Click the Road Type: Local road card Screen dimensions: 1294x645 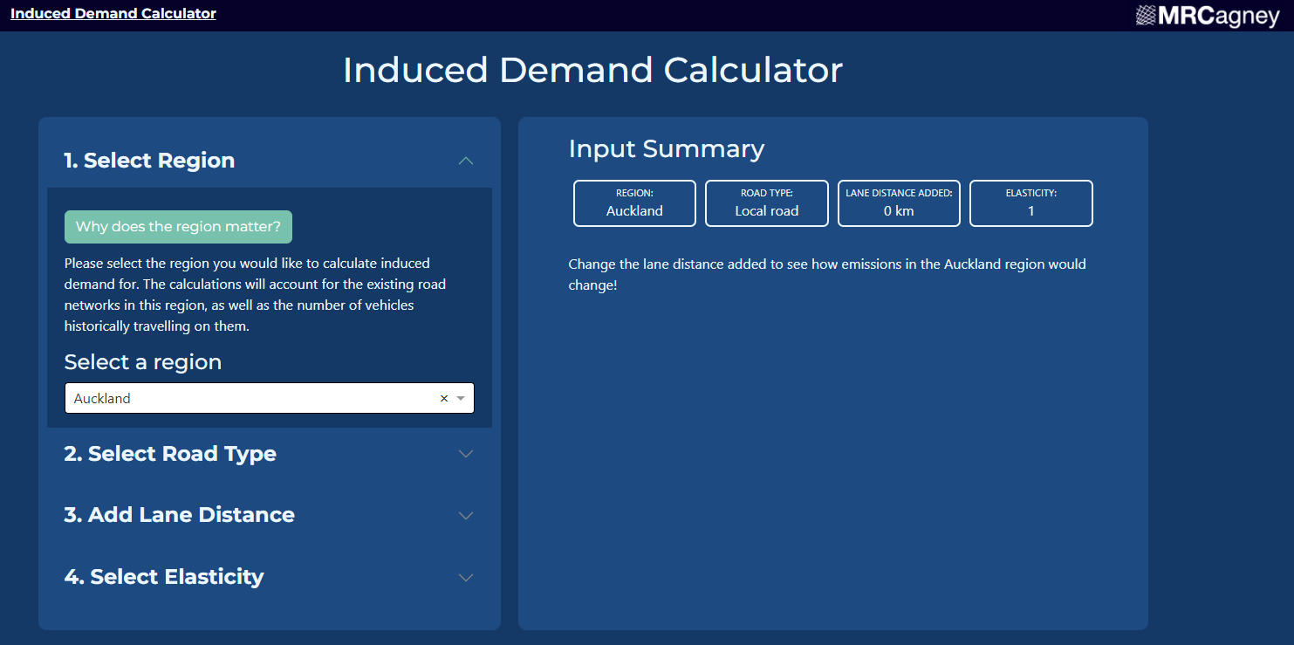[766, 203]
